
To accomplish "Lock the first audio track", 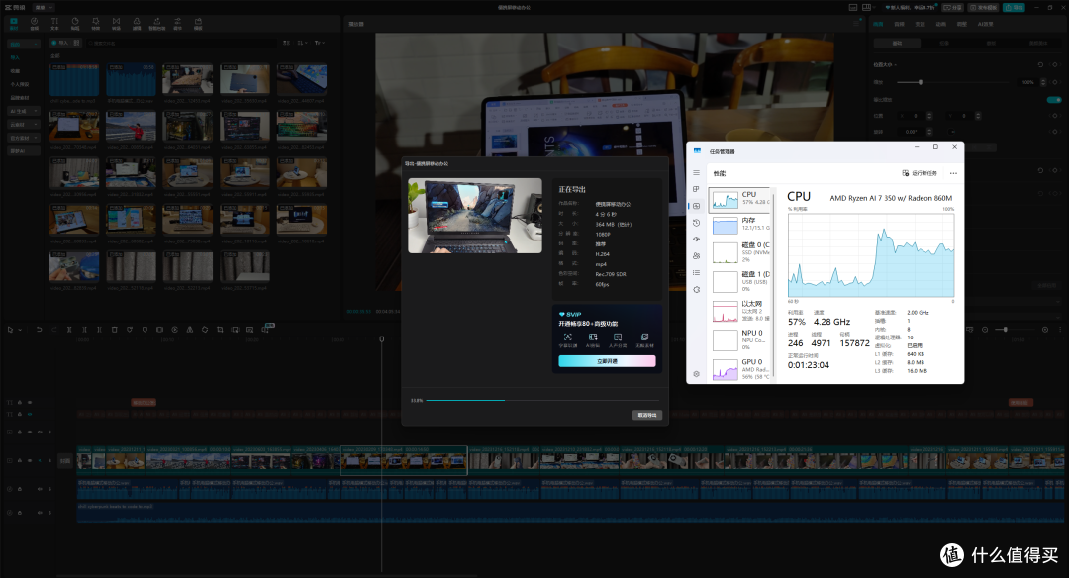I will click(x=19, y=489).
